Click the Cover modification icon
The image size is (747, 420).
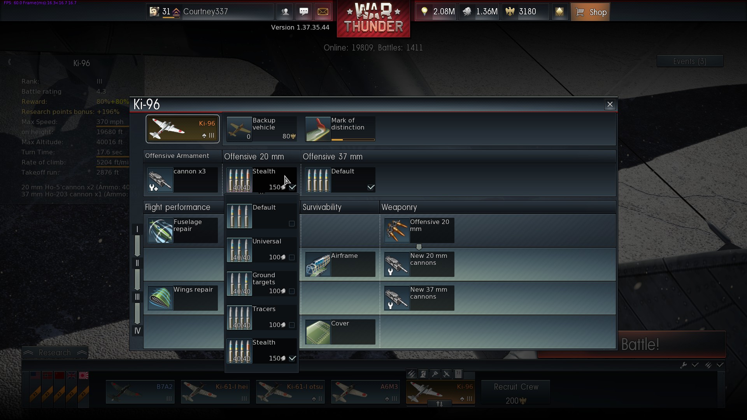(318, 332)
